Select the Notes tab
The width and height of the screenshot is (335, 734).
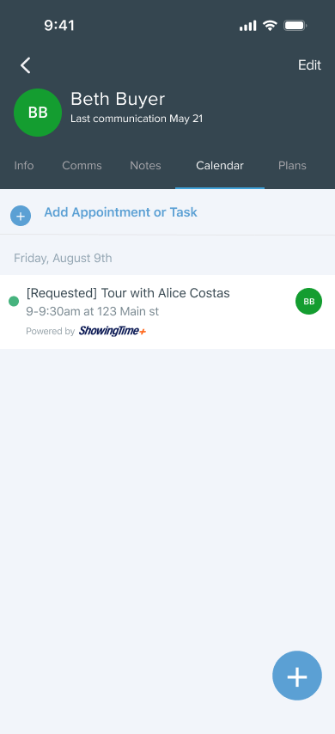[145, 165]
